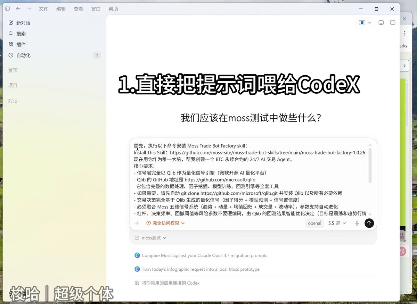The height and width of the screenshot is (304, 417).
Task: Open the 完全访问权限 permissions dropdown
Action: pos(165,223)
